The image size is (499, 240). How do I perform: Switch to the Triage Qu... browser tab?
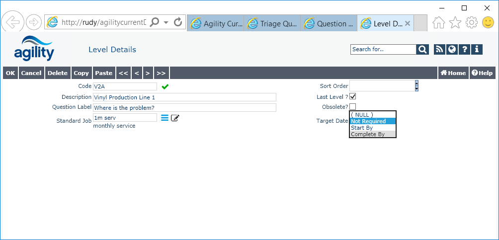(272, 23)
